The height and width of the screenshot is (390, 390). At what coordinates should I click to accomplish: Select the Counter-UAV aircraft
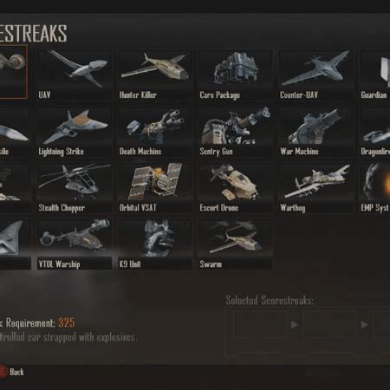pyautogui.click(x=315, y=75)
